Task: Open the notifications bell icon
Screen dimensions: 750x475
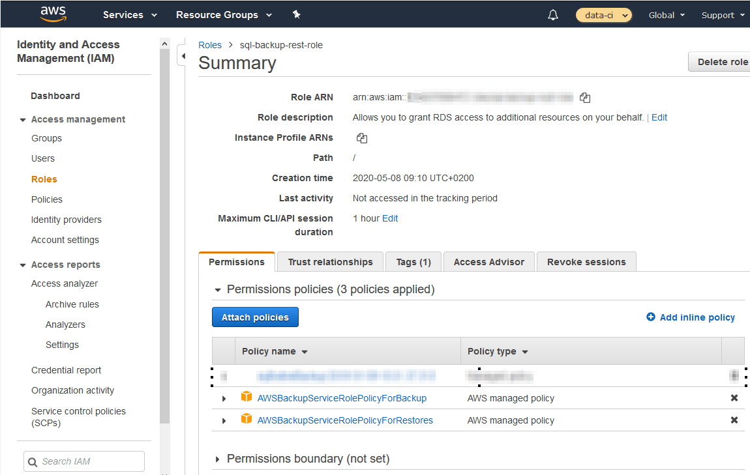Action: 552,14
